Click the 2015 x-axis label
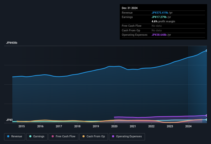 pos(22,126)
